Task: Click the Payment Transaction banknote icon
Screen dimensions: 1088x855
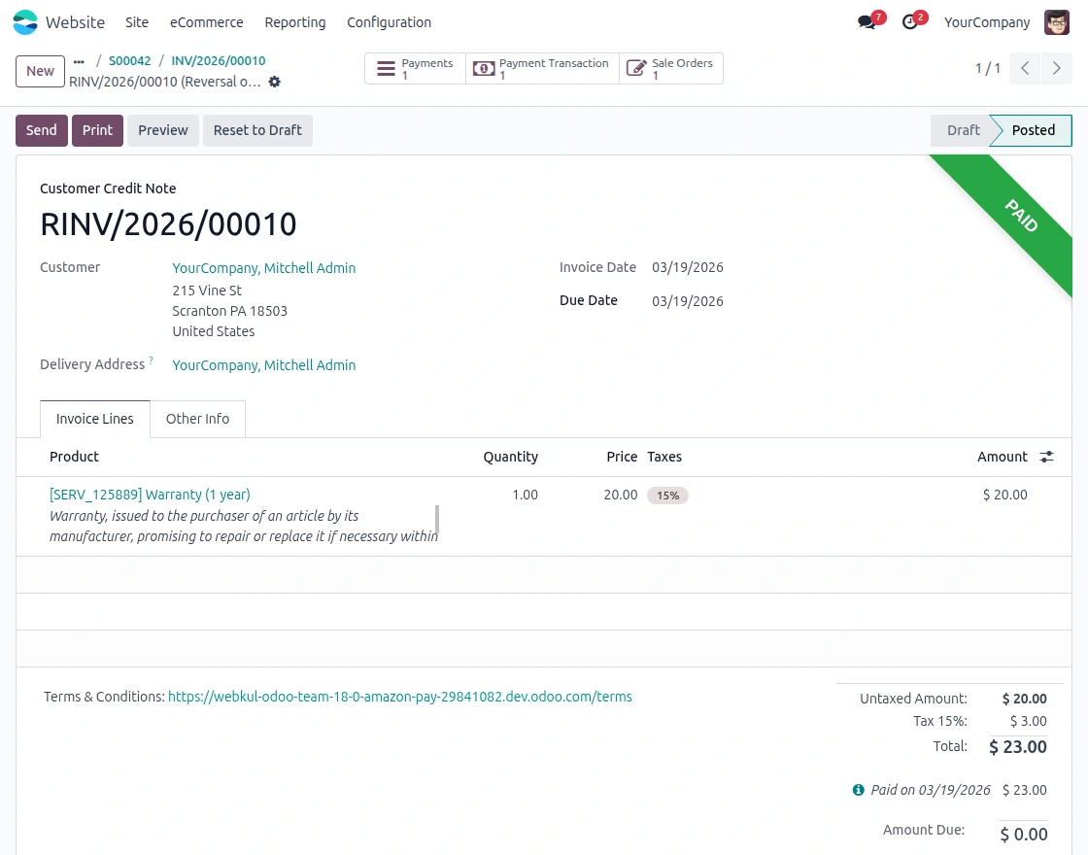Action: coord(484,68)
